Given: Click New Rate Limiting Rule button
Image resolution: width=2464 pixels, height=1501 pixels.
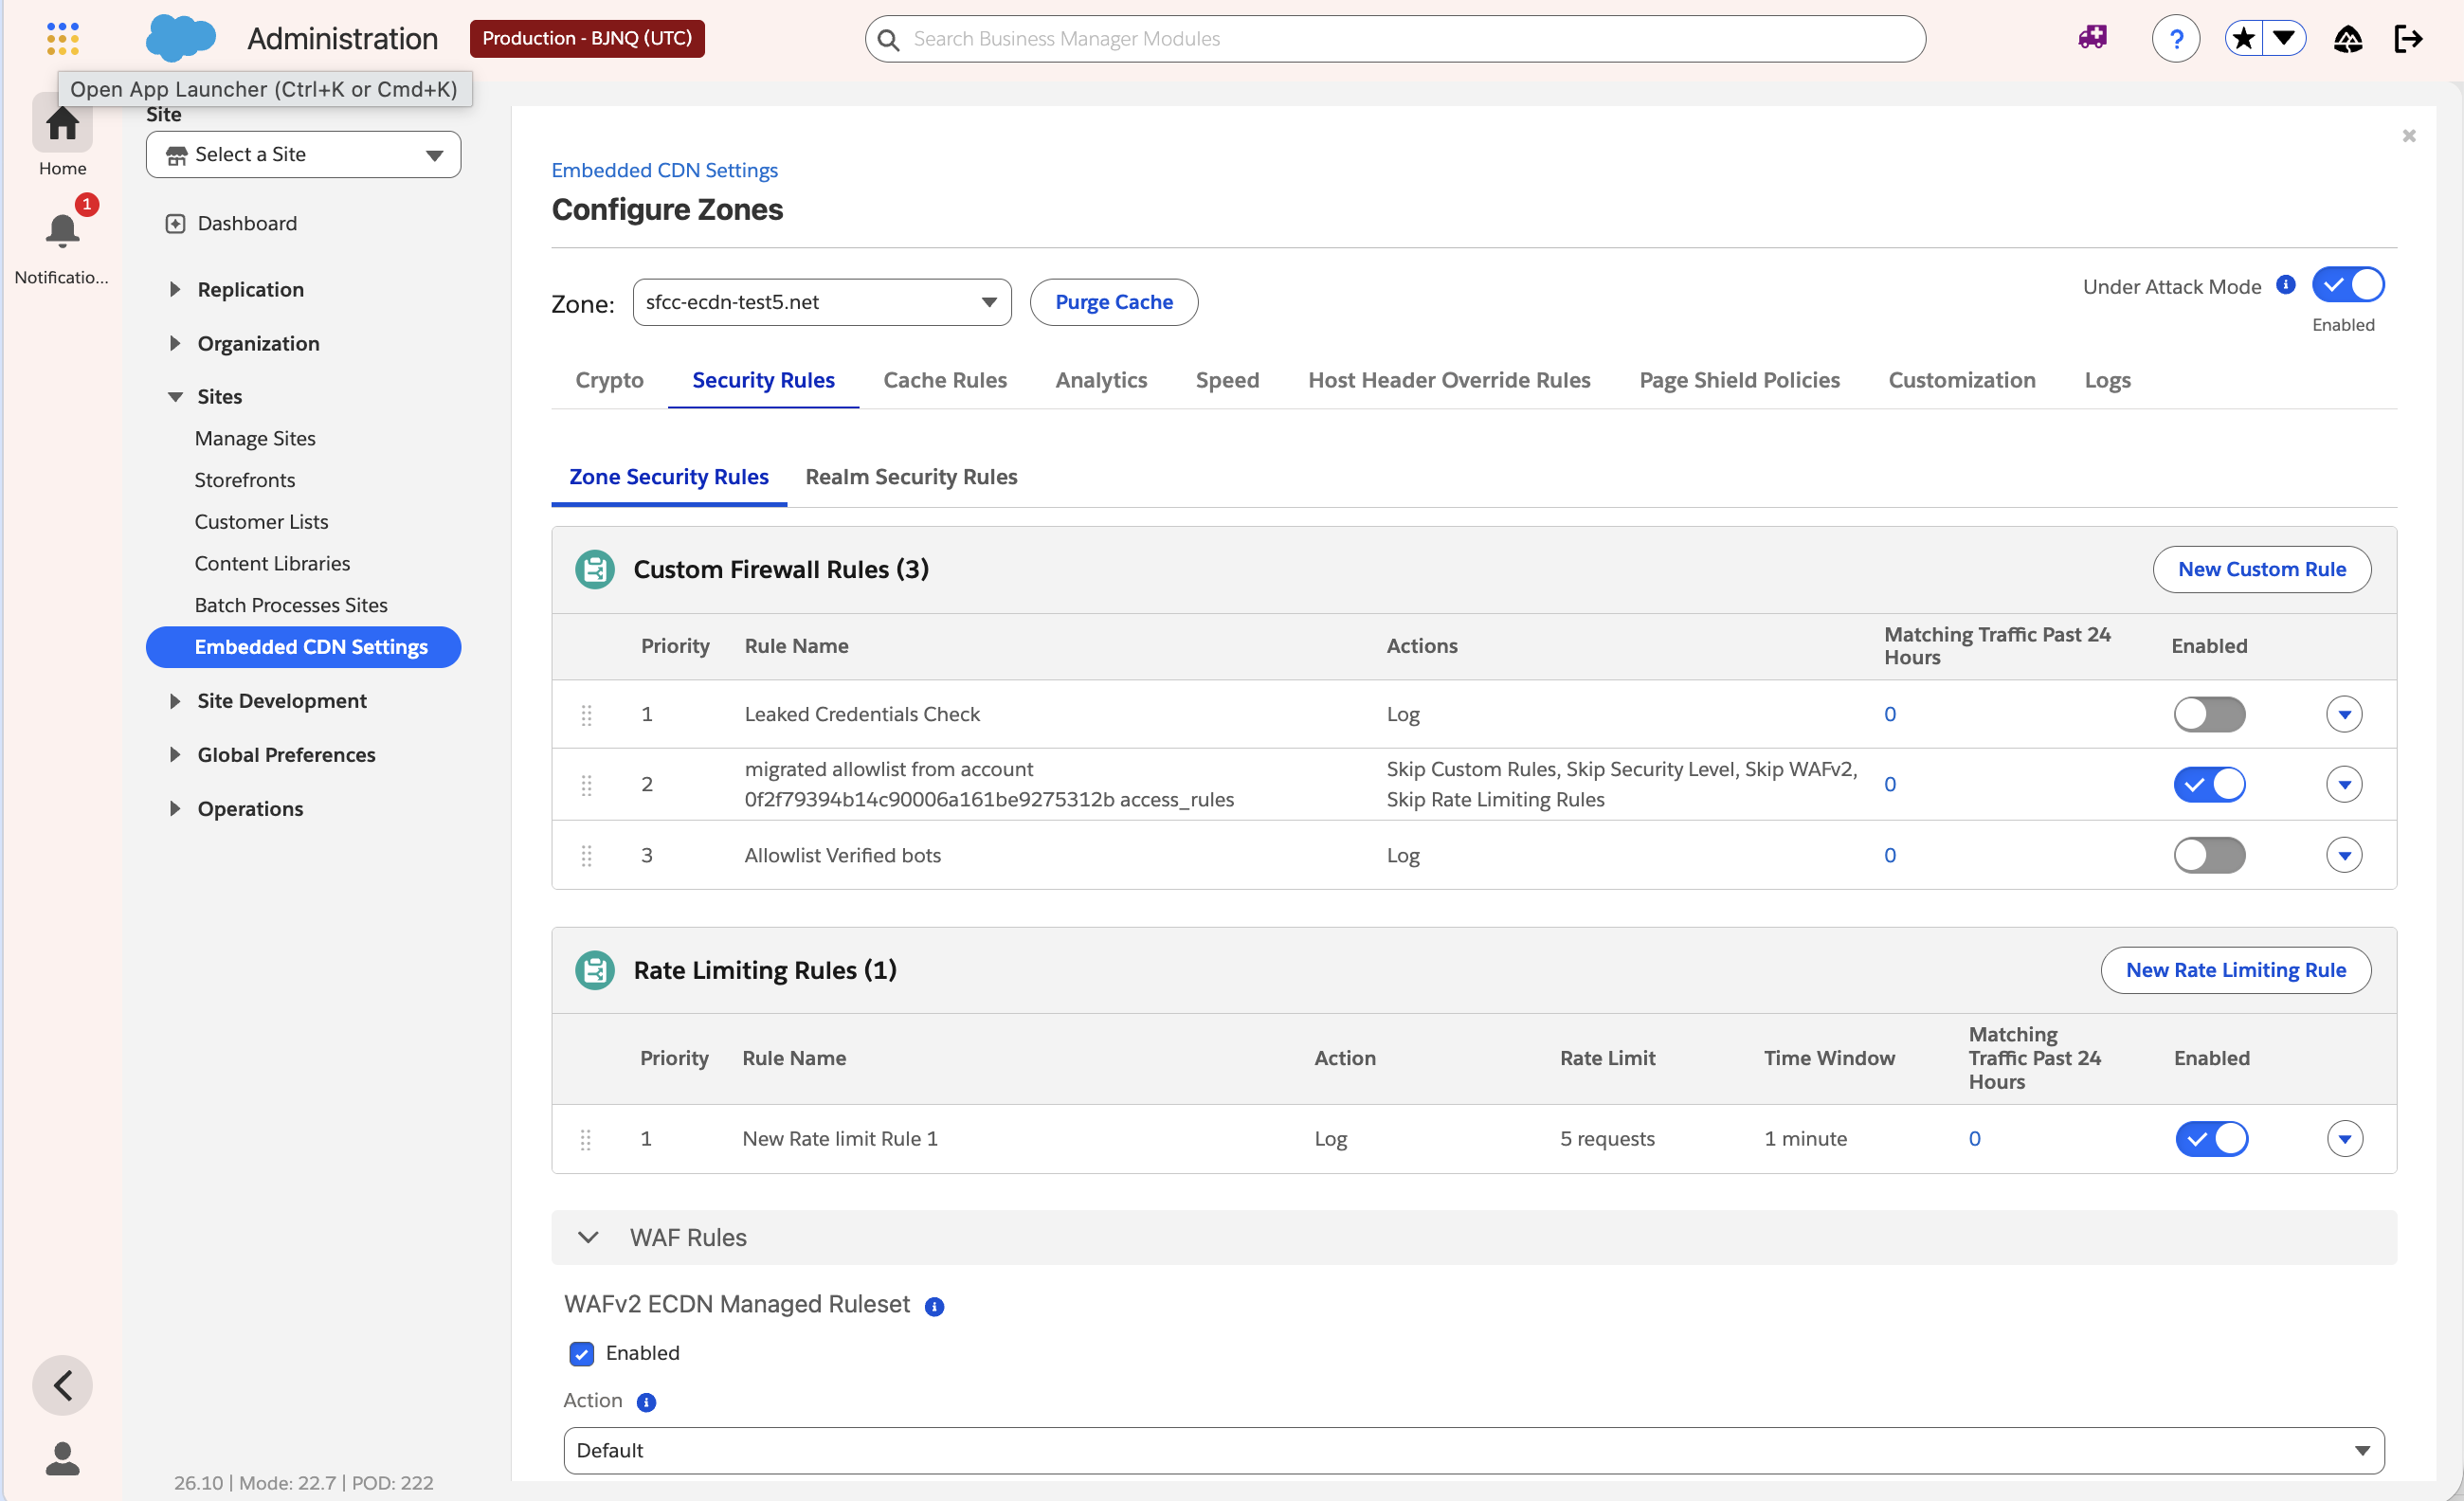Looking at the screenshot, I should click(2235, 970).
